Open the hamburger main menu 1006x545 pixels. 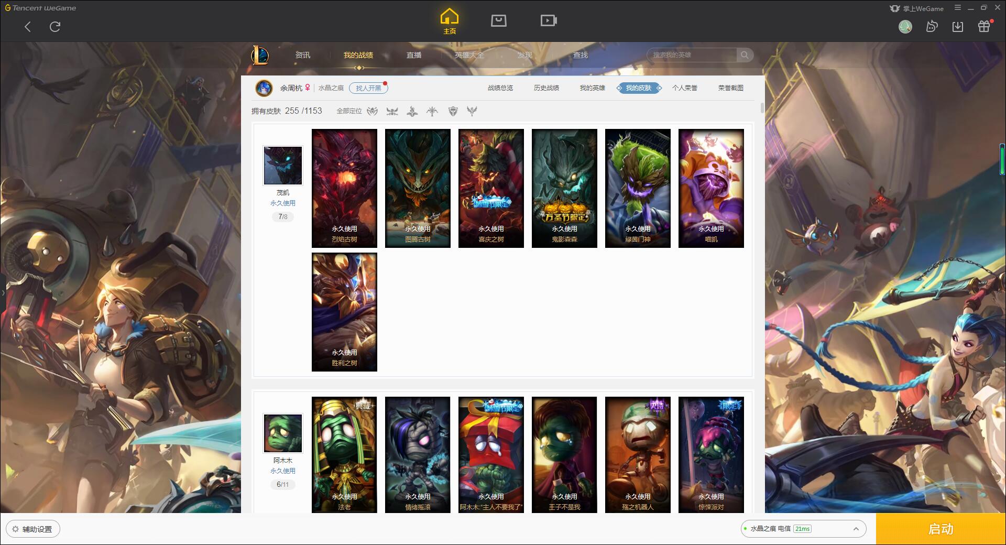coord(958,8)
